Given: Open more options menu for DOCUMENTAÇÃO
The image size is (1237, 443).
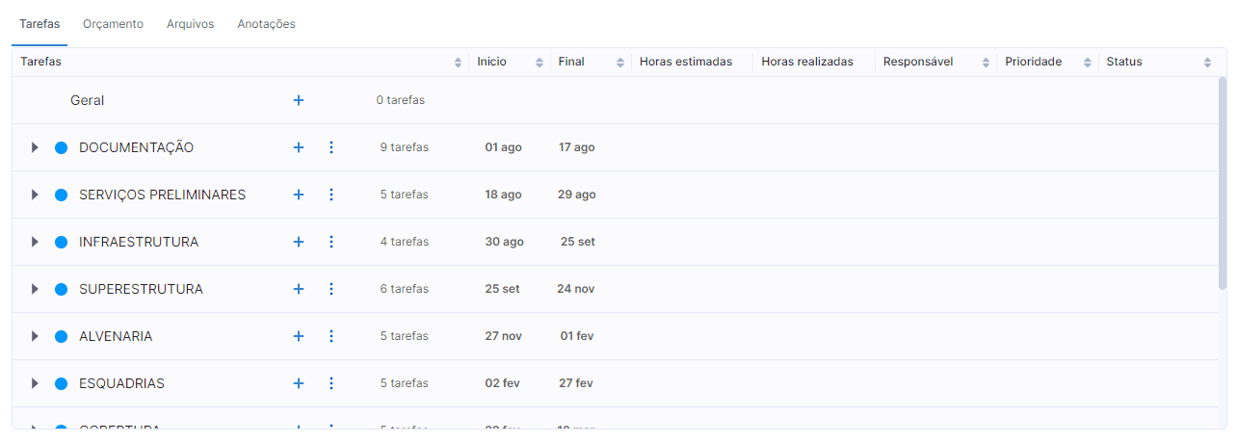Looking at the screenshot, I should (x=331, y=147).
